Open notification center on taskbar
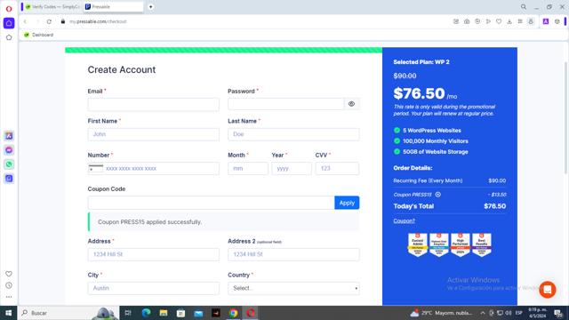 [x=558, y=313]
